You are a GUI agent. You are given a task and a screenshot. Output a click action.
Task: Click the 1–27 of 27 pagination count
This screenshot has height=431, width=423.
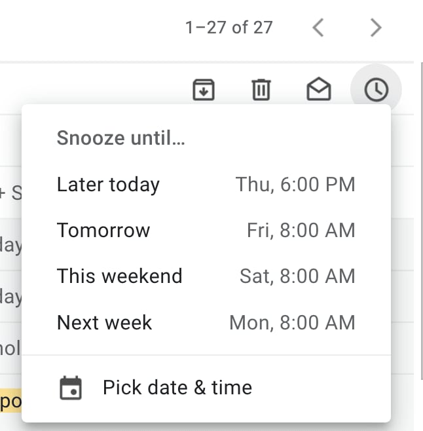point(229,28)
